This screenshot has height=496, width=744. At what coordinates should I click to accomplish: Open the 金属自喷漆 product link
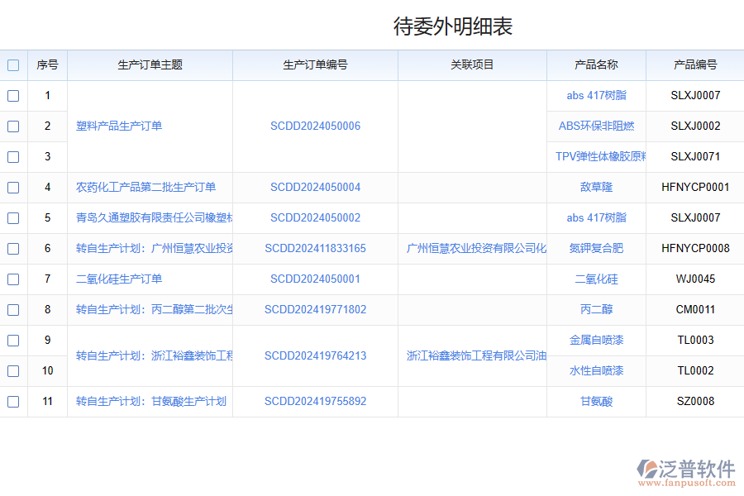point(596,341)
